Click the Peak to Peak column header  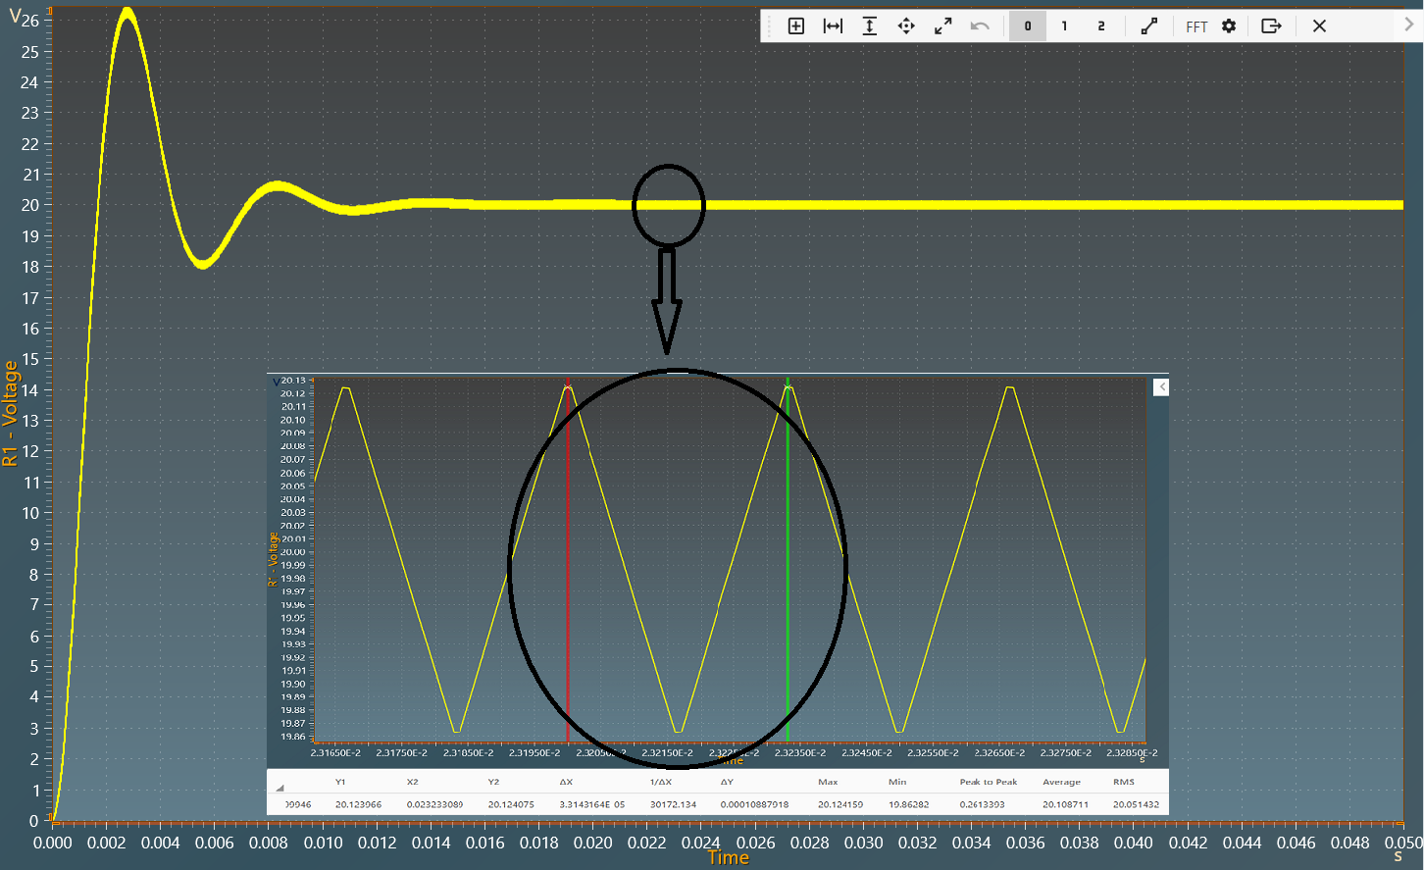coord(988,782)
